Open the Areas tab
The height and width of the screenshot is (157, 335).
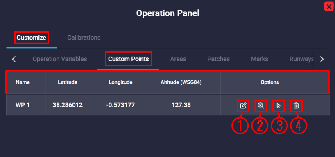178,59
